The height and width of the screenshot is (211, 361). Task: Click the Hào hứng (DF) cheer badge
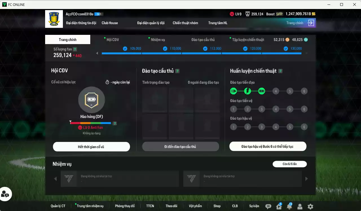[x=91, y=99]
